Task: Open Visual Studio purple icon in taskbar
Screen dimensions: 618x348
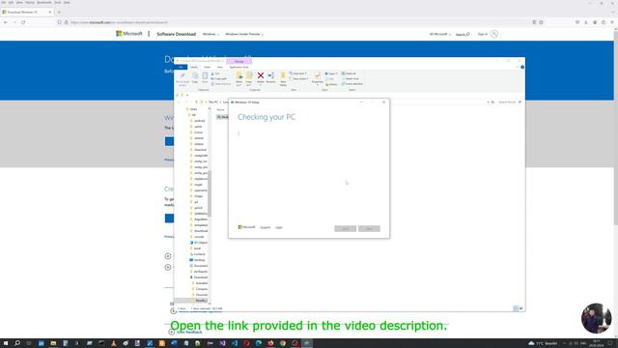Action: [222, 343]
